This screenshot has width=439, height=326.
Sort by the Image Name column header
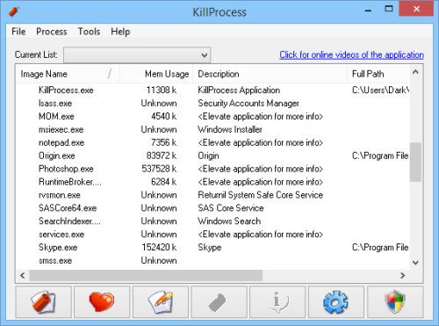[x=68, y=74]
